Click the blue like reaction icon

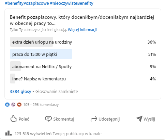pyautogui.click(x=7, y=105)
